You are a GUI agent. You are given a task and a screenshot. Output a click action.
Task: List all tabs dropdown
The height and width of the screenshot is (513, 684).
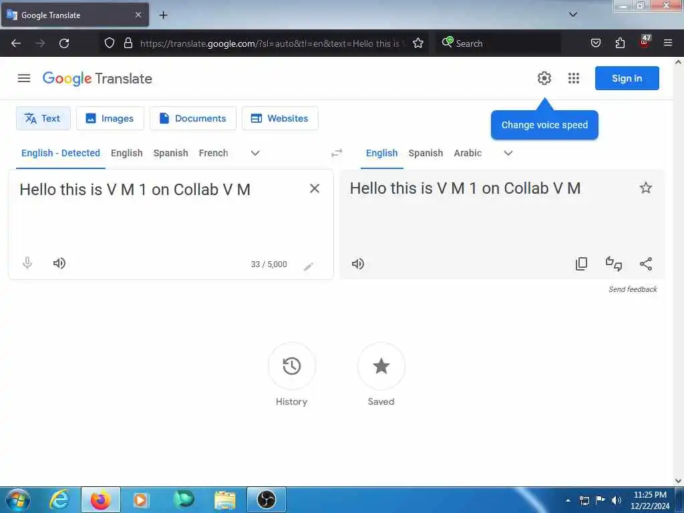573,15
